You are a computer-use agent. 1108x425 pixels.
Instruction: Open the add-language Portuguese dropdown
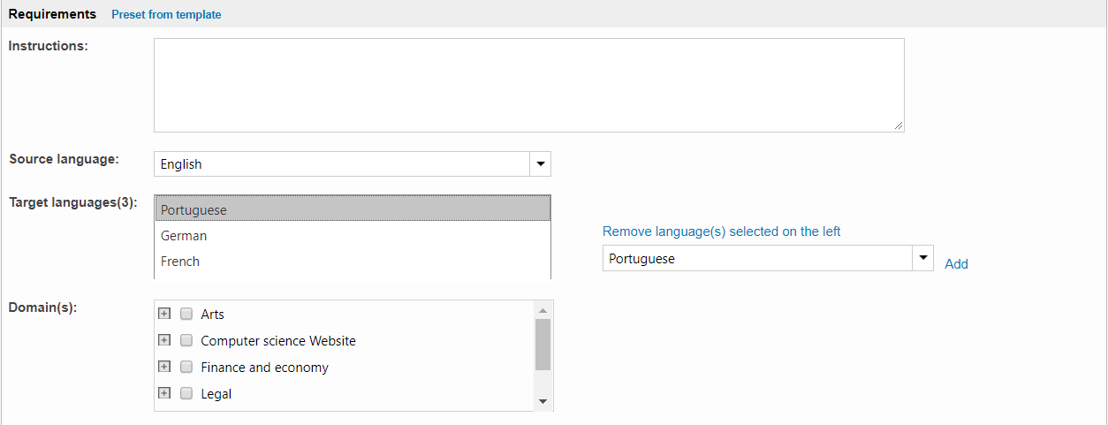pyautogui.click(x=922, y=258)
